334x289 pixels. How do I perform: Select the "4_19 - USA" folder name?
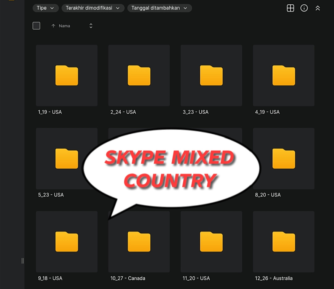[267, 112]
